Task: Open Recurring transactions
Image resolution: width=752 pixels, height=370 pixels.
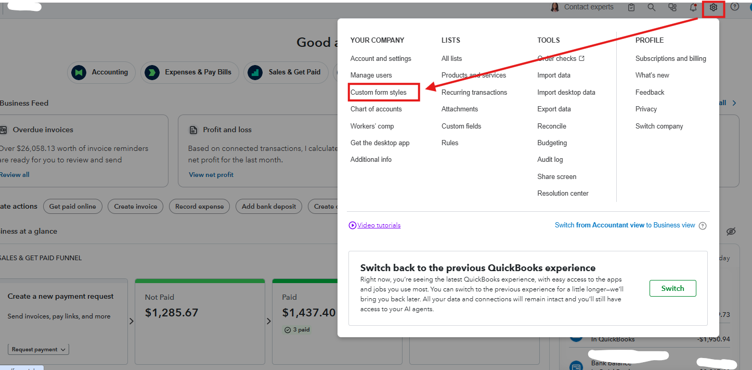Action: coord(474,92)
